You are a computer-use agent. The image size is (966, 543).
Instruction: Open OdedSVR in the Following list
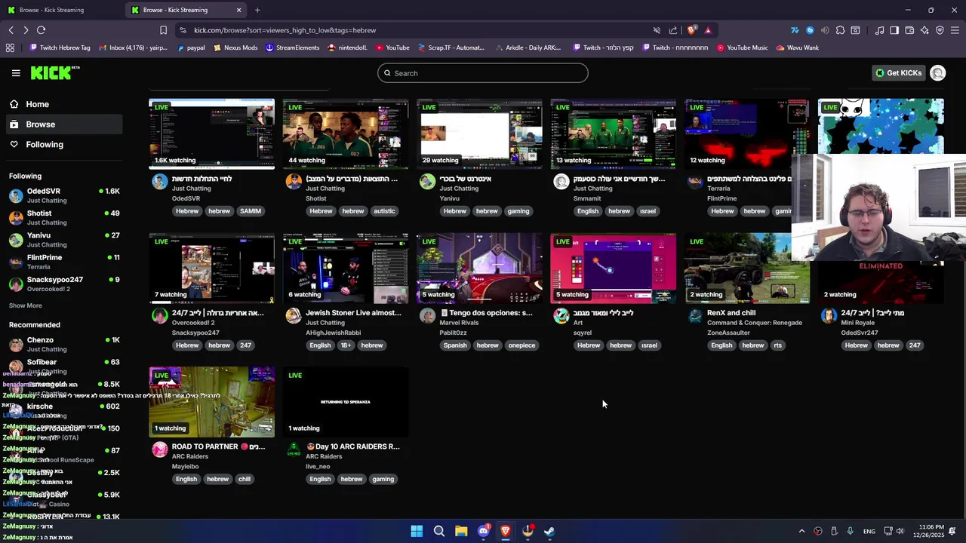[x=64, y=195]
